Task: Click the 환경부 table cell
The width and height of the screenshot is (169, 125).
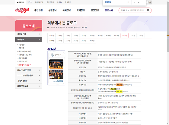Action: 83,72
